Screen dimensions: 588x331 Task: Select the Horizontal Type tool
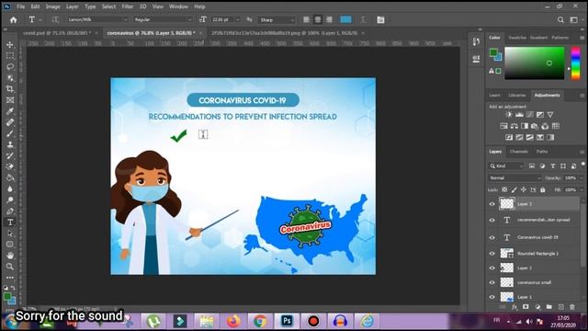(10, 223)
